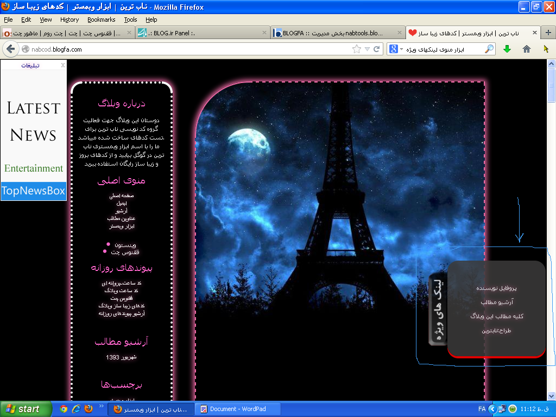Click the search magnifier icon
This screenshot has height=417, width=556.
(489, 49)
